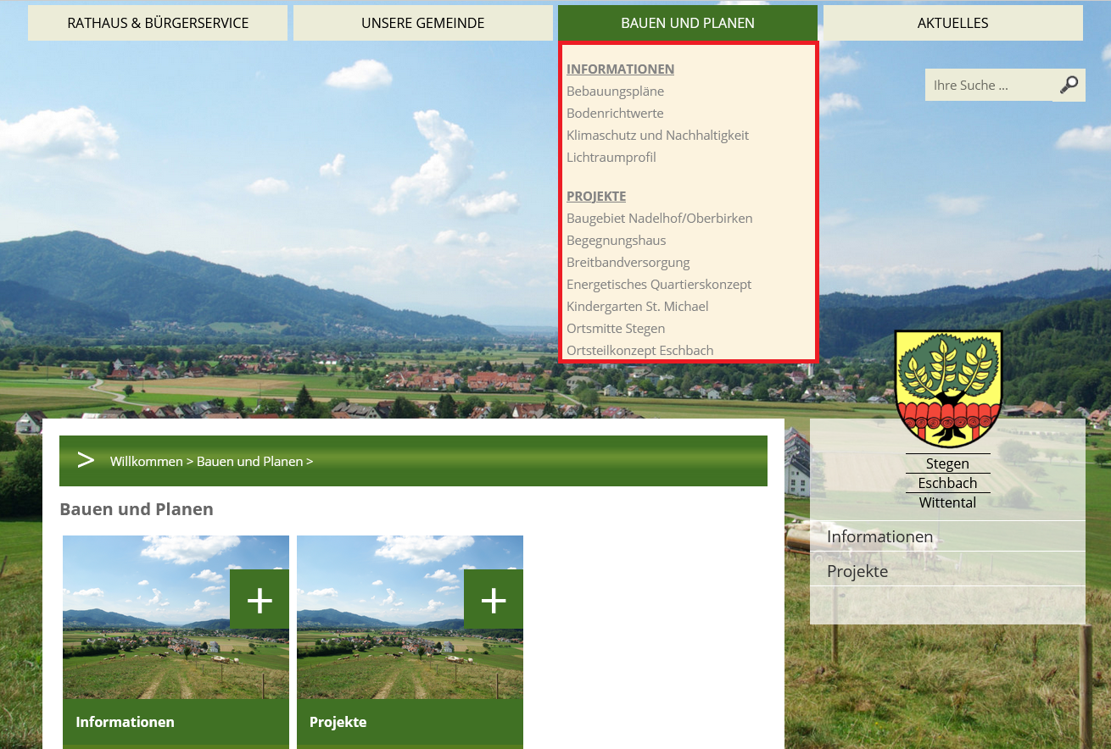Open the Breitbandversorgung project page
The width and height of the screenshot is (1111, 749).
(x=628, y=263)
